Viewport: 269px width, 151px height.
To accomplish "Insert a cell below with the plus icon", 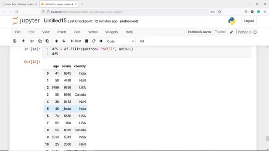I will 23,41.
